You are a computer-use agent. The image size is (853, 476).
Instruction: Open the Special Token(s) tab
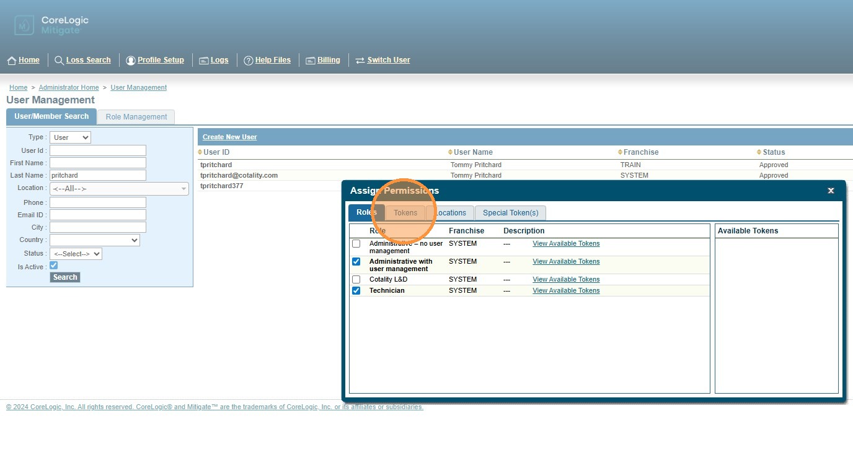click(510, 213)
